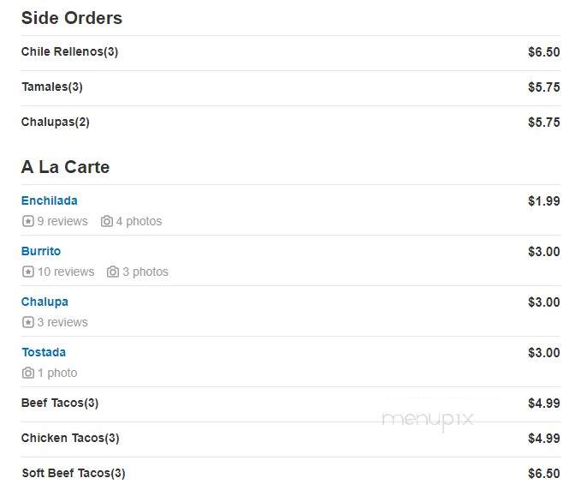The image size is (581, 490).
Task: Click the camera icon under Tostada
Action: click(x=27, y=373)
